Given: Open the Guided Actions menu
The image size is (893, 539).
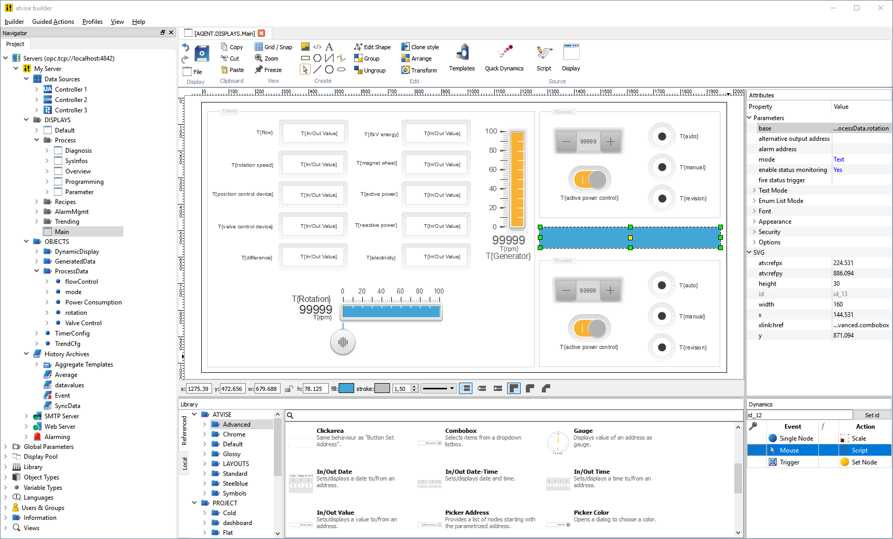Looking at the screenshot, I should (x=53, y=22).
